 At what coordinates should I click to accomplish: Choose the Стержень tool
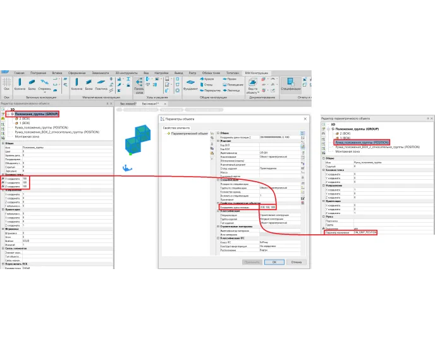coord(44,84)
